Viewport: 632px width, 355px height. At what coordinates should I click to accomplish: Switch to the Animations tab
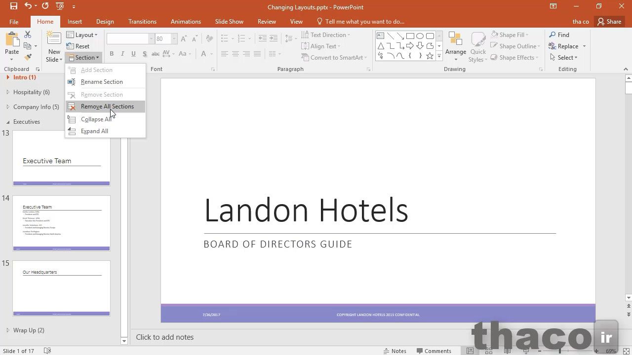(186, 22)
